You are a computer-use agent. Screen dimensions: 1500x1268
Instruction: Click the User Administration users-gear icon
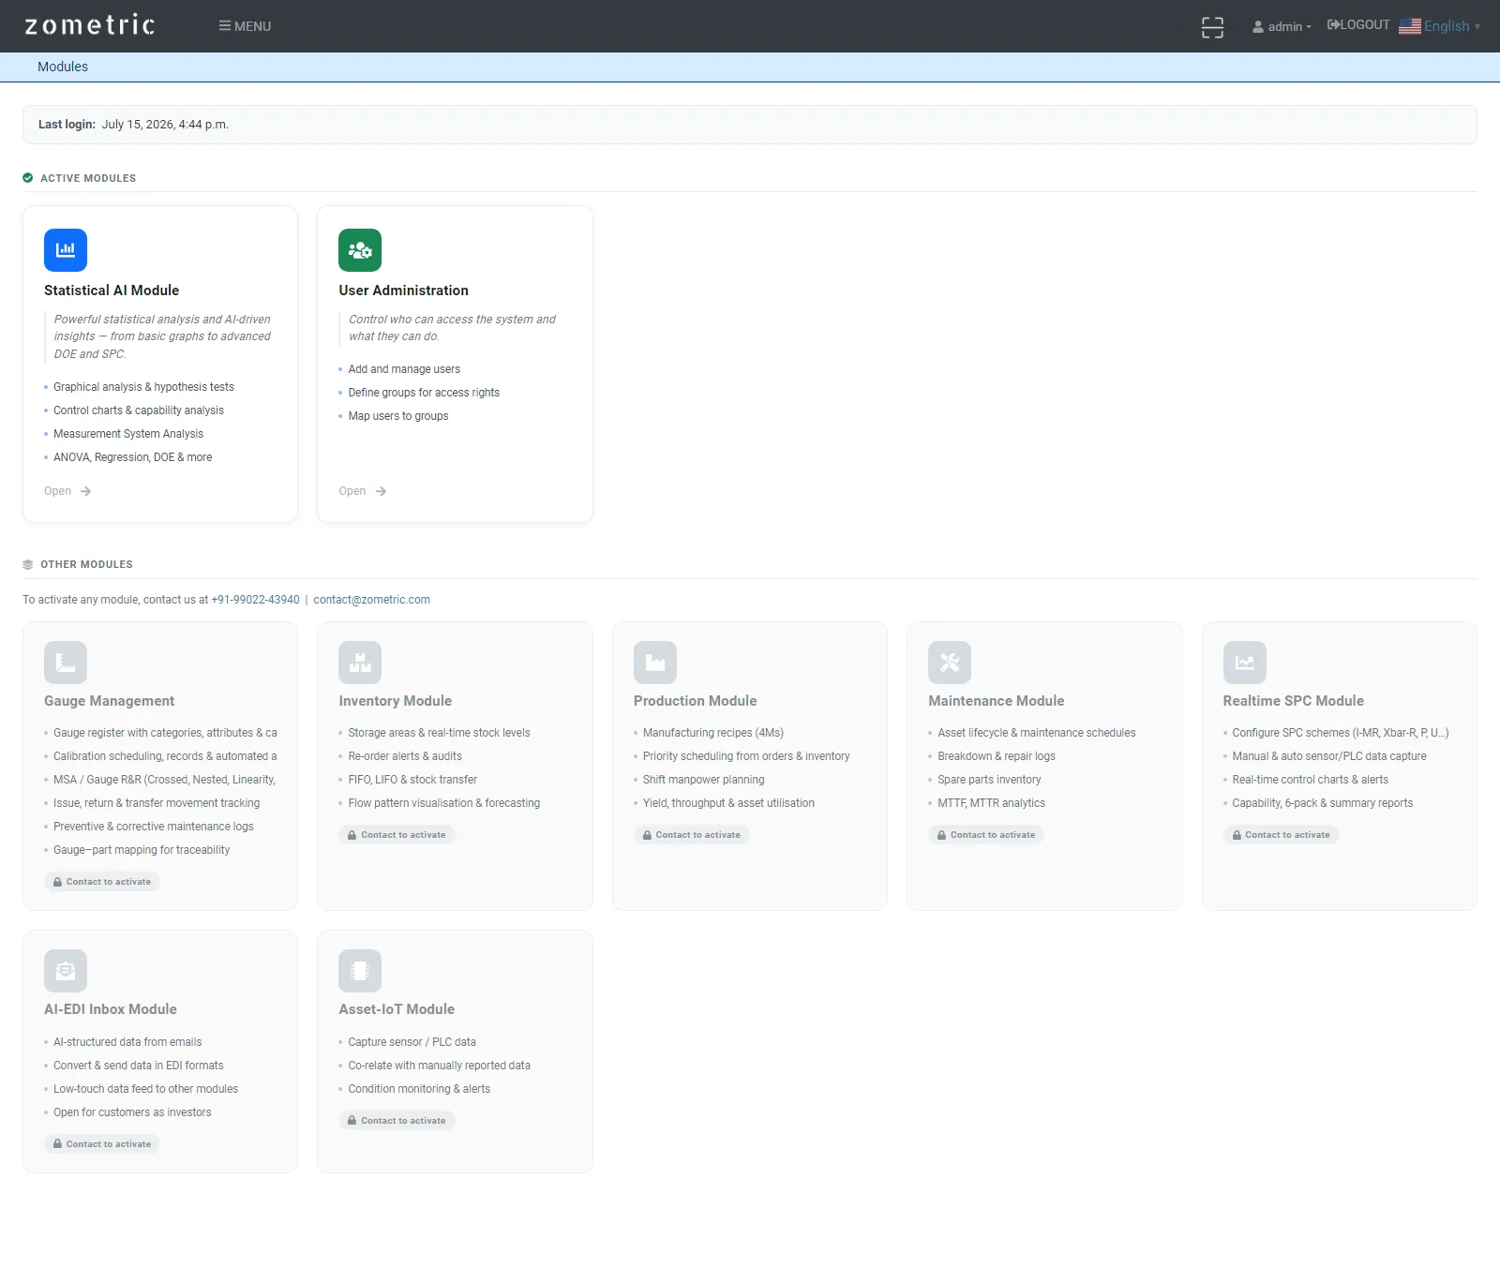click(360, 250)
